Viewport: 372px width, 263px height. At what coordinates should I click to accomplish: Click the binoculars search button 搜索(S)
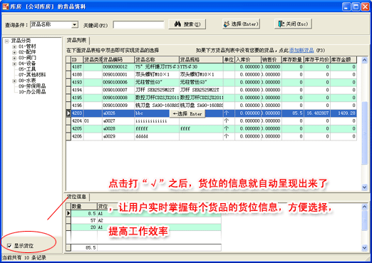click(187, 24)
